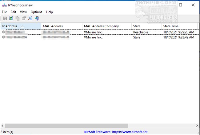This screenshot has width=200, height=135.
Task: Click the '10/7/2021 9:29:20 AM' state time
Action: tap(179, 32)
